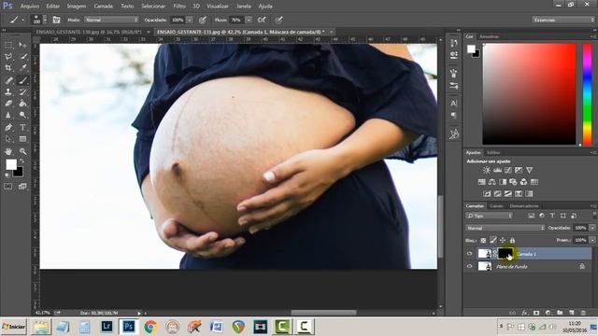Image resolution: width=598 pixels, height=336 pixels.
Task: Click inside the color picker field
Action: pos(530,93)
